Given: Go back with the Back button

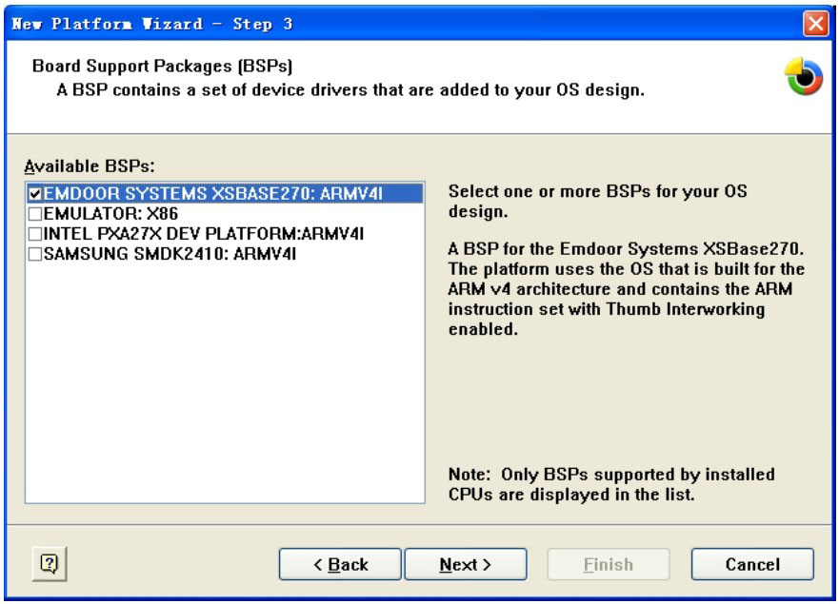Looking at the screenshot, I should point(340,564).
